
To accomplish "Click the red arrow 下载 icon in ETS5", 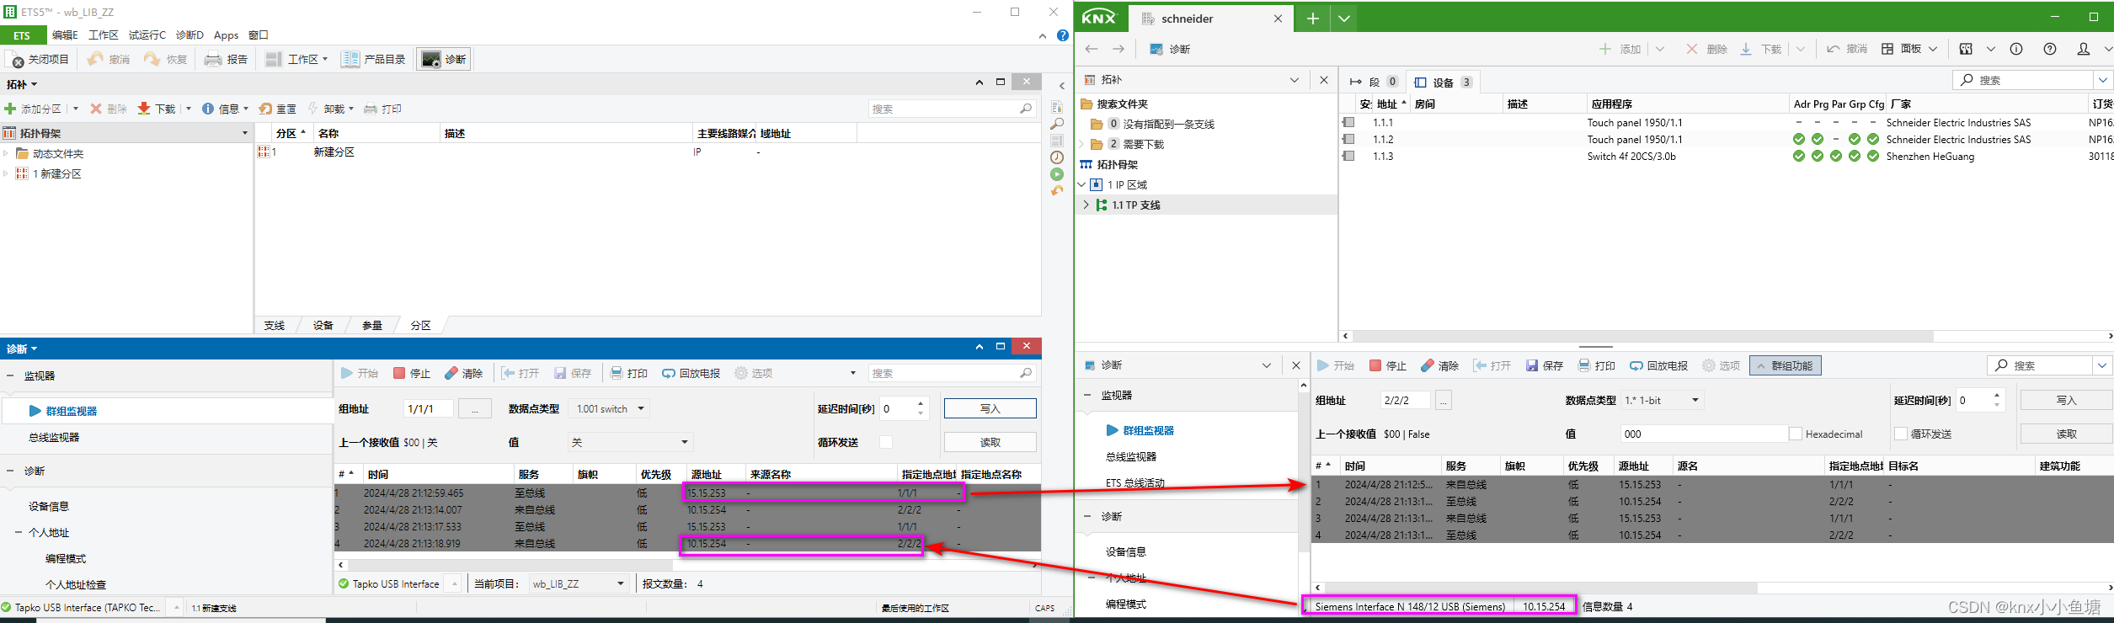I will click(144, 109).
